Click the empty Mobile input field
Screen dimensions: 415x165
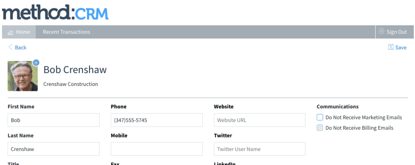(157, 149)
